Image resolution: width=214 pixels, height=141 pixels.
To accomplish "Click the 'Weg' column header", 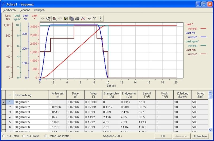I will (93, 95).
